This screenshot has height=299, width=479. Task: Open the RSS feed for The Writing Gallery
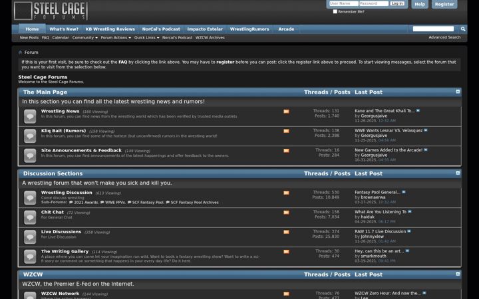click(x=286, y=252)
